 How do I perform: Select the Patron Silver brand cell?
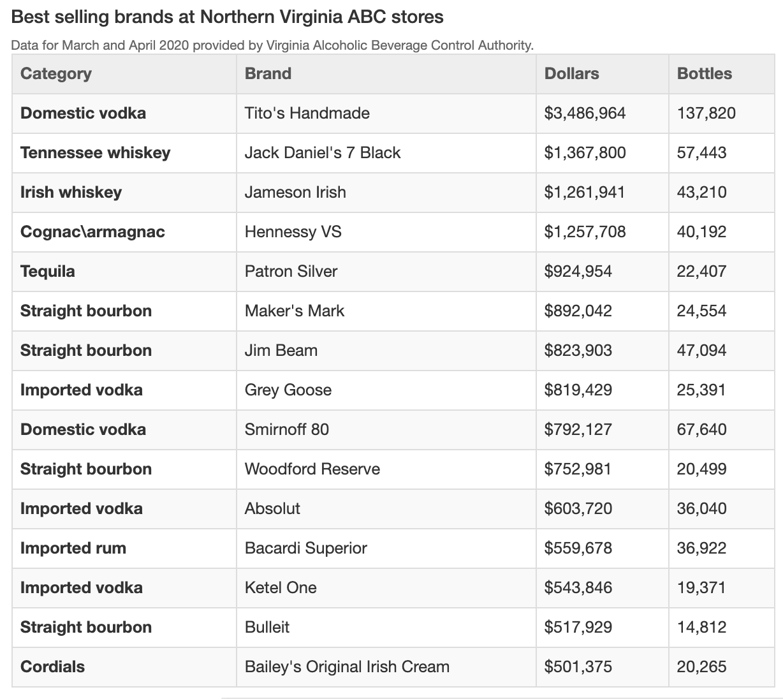[x=291, y=272]
